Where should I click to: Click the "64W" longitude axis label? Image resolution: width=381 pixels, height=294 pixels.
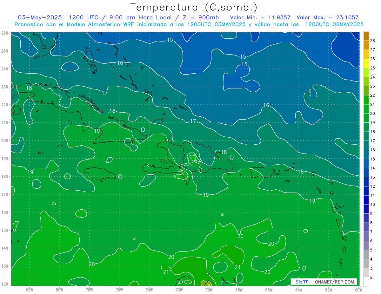299,289
